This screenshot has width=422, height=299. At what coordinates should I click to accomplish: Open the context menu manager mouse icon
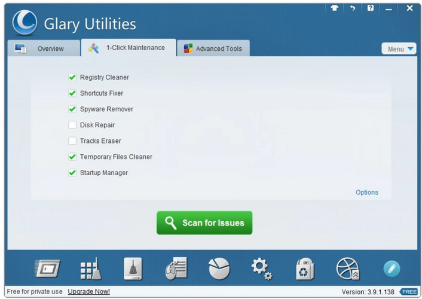coord(176,269)
